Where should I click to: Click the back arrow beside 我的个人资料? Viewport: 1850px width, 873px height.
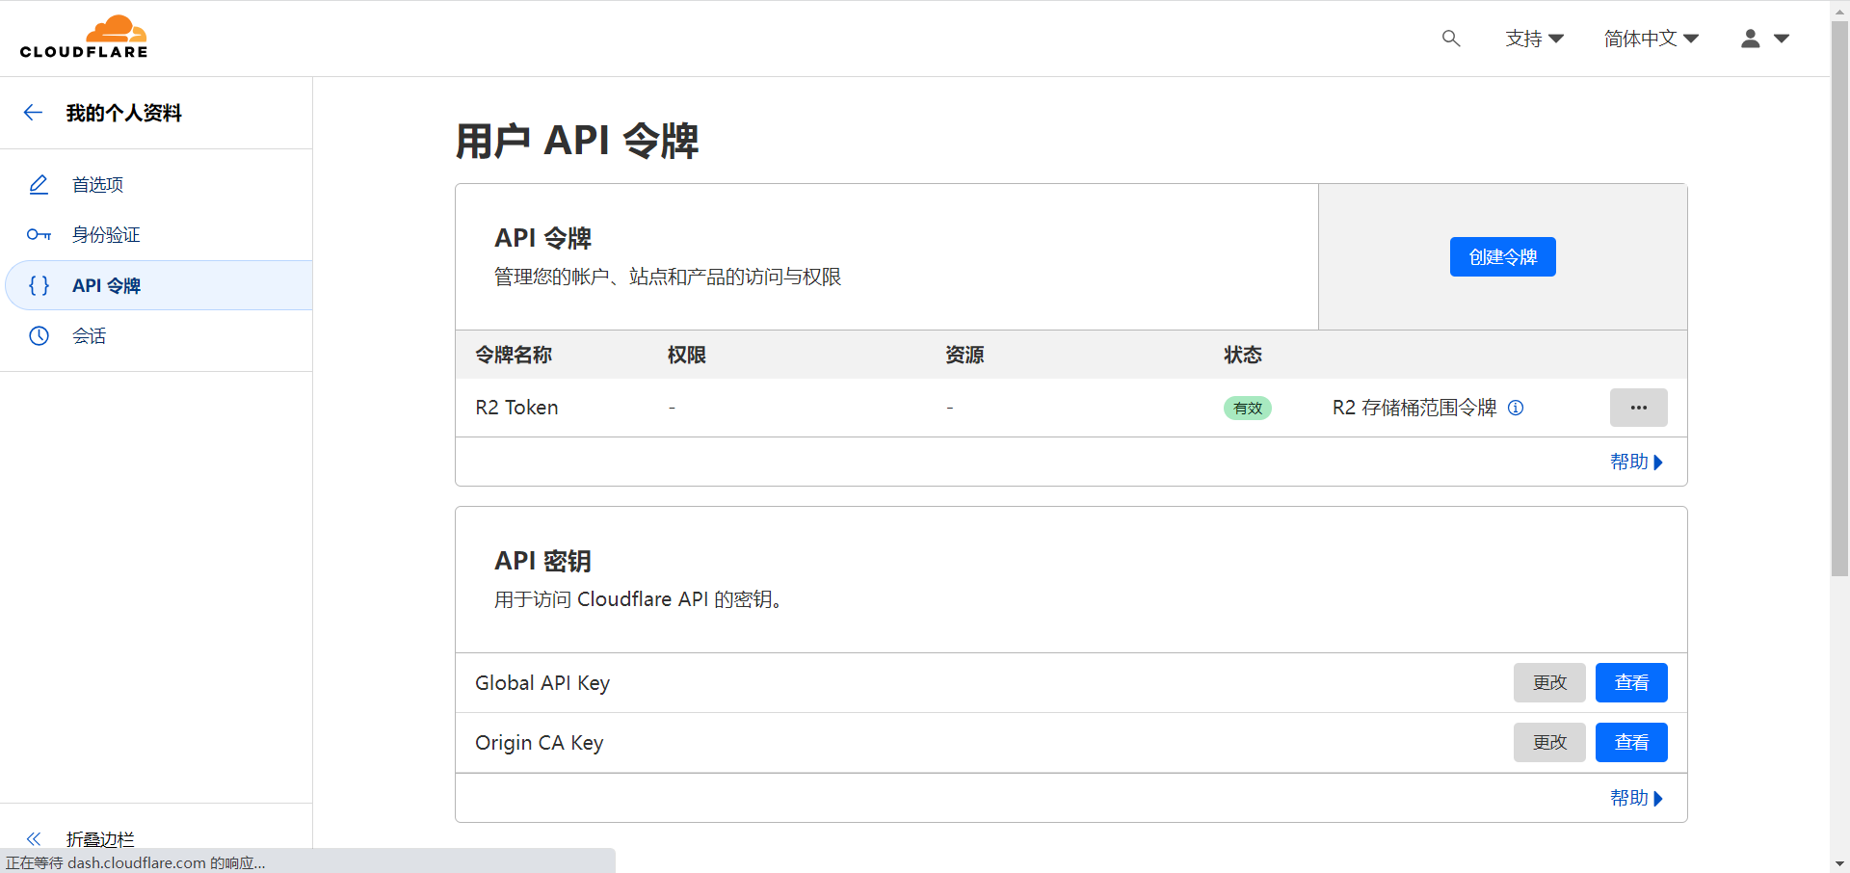[x=33, y=113]
